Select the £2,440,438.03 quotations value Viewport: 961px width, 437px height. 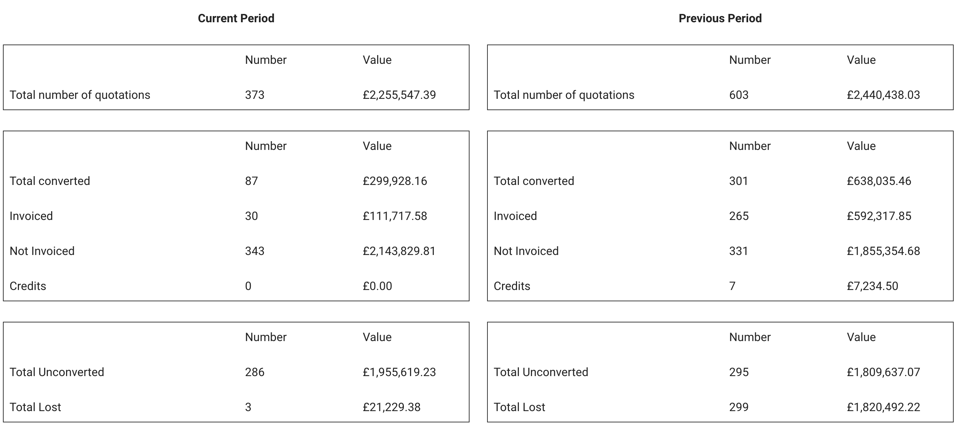coord(883,95)
